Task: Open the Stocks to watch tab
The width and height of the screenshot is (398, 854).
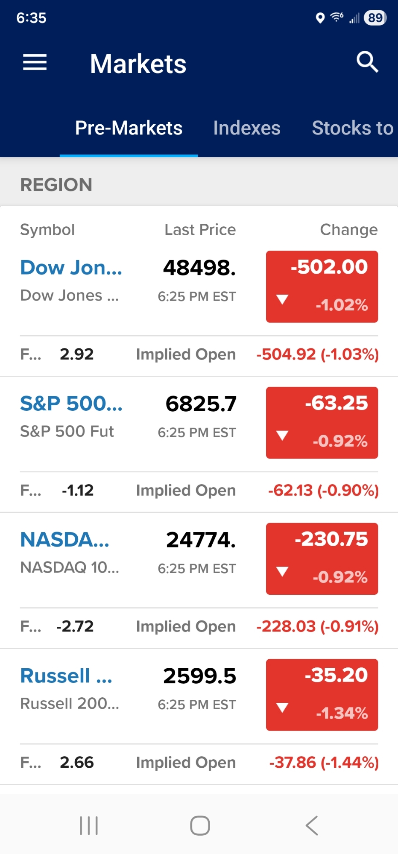Action: [x=352, y=128]
